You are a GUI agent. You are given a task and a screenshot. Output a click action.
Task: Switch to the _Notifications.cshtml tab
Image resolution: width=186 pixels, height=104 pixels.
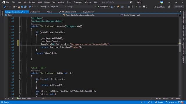pos(67,12)
